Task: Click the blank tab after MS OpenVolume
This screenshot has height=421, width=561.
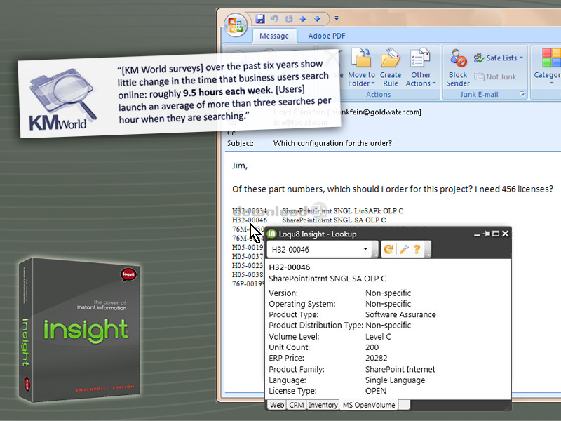Action: coord(405,405)
